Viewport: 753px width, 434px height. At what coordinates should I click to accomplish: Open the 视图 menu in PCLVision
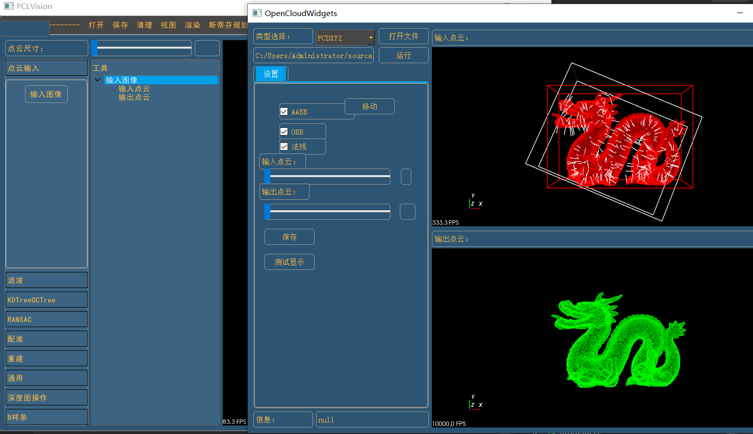point(168,25)
